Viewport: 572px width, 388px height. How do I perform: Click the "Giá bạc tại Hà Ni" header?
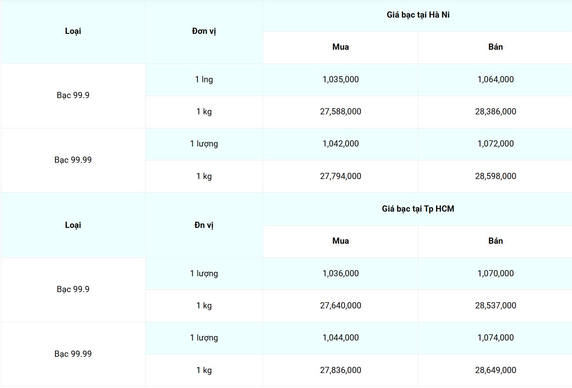[418, 15]
